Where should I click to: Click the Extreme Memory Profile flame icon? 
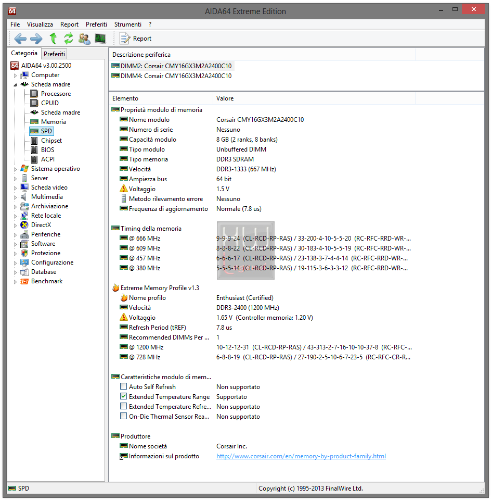click(x=115, y=288)
